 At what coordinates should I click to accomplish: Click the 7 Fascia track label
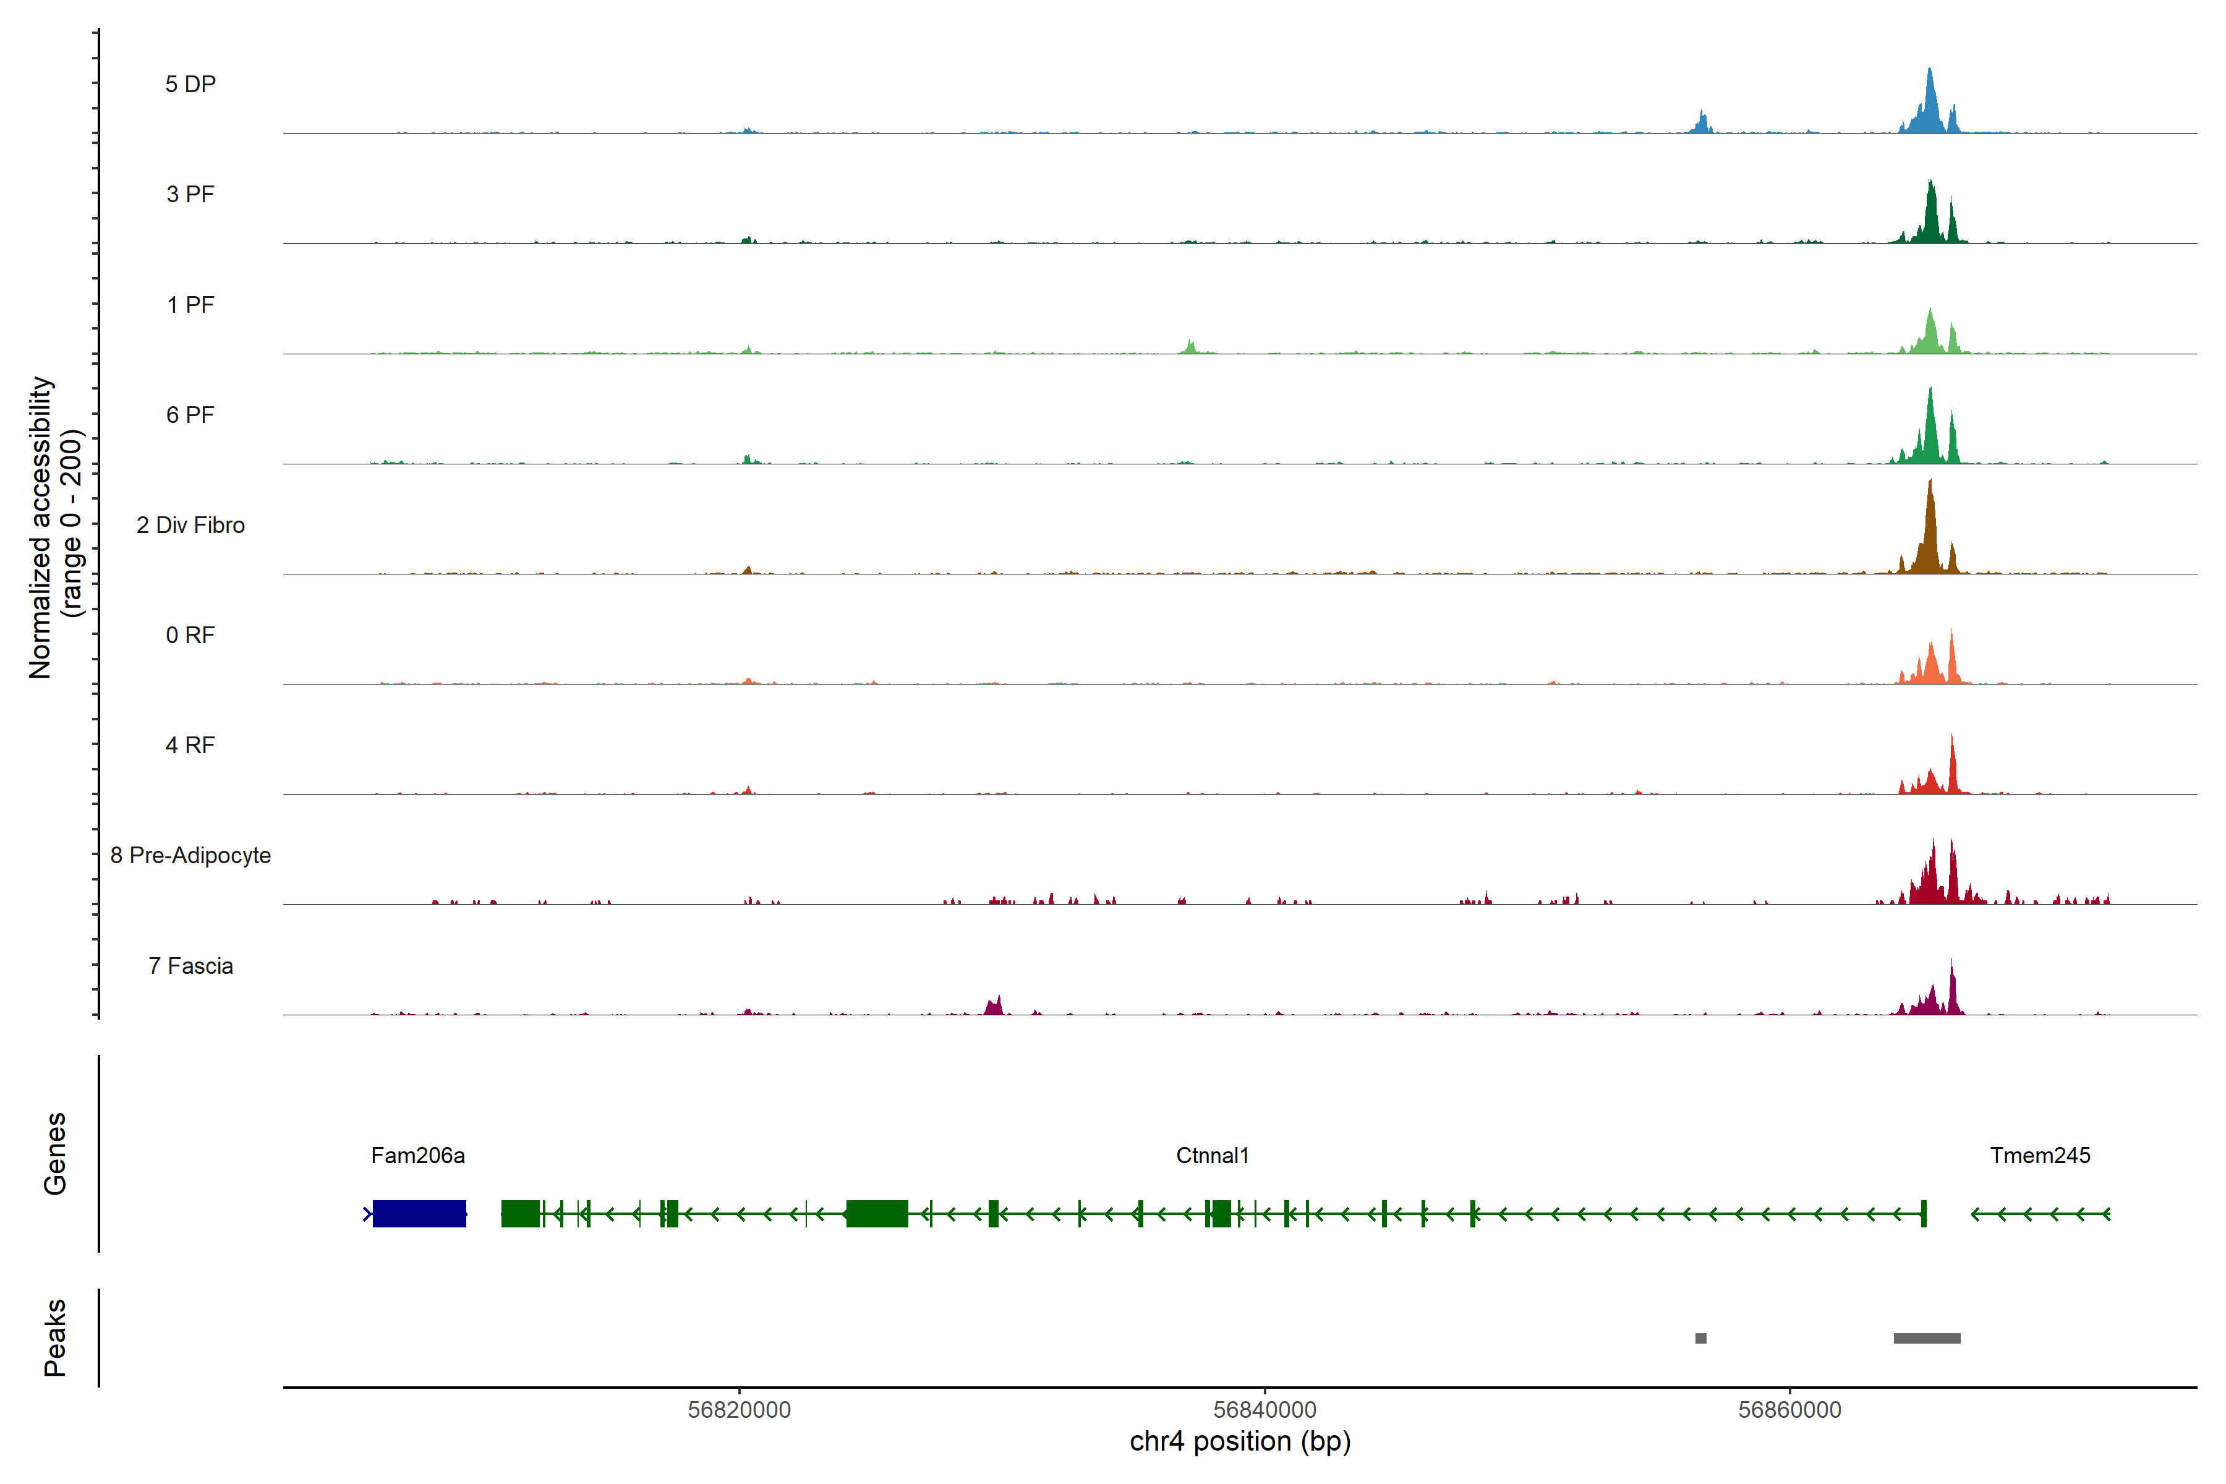(190, 965)
